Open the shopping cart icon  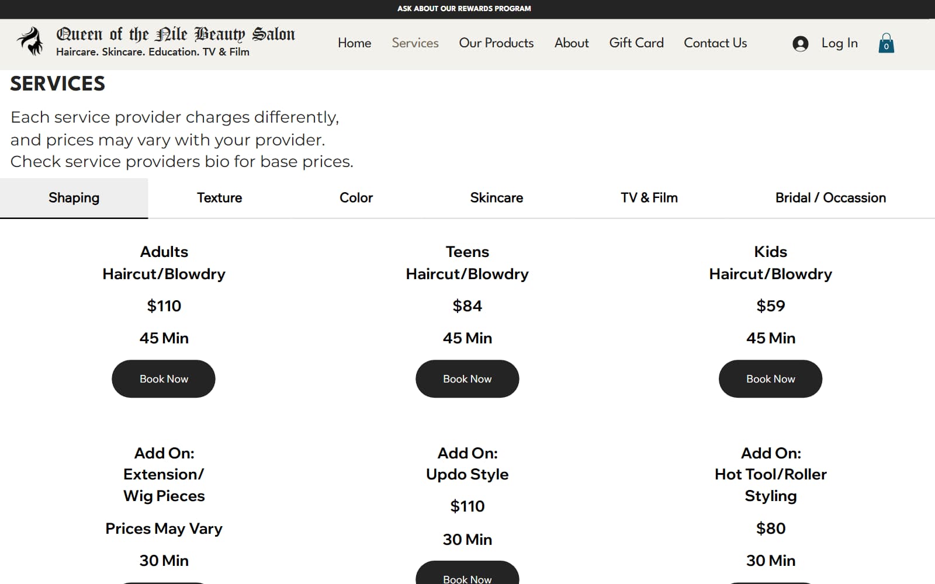[886, 43]
